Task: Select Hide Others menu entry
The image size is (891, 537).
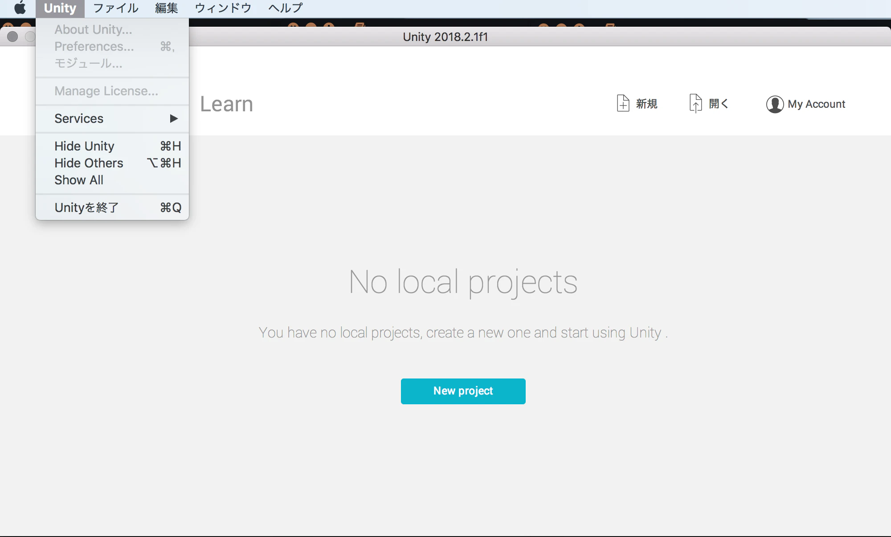Action: click(112, 163)
